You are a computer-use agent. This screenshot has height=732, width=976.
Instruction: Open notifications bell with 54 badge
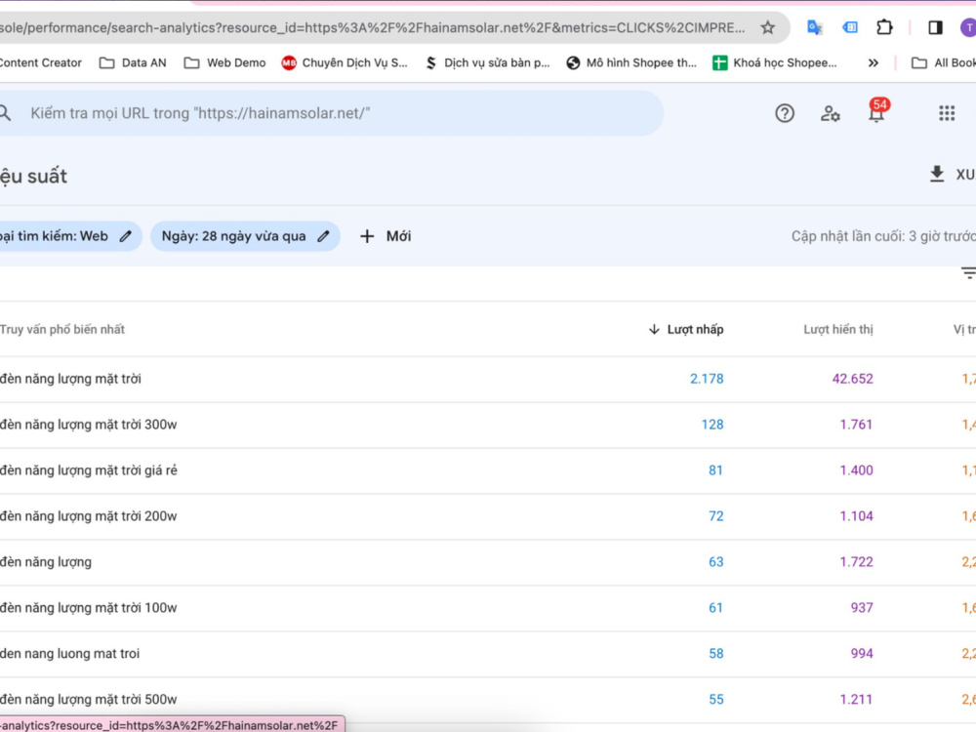pyautogui.click(x=876, y=111)
